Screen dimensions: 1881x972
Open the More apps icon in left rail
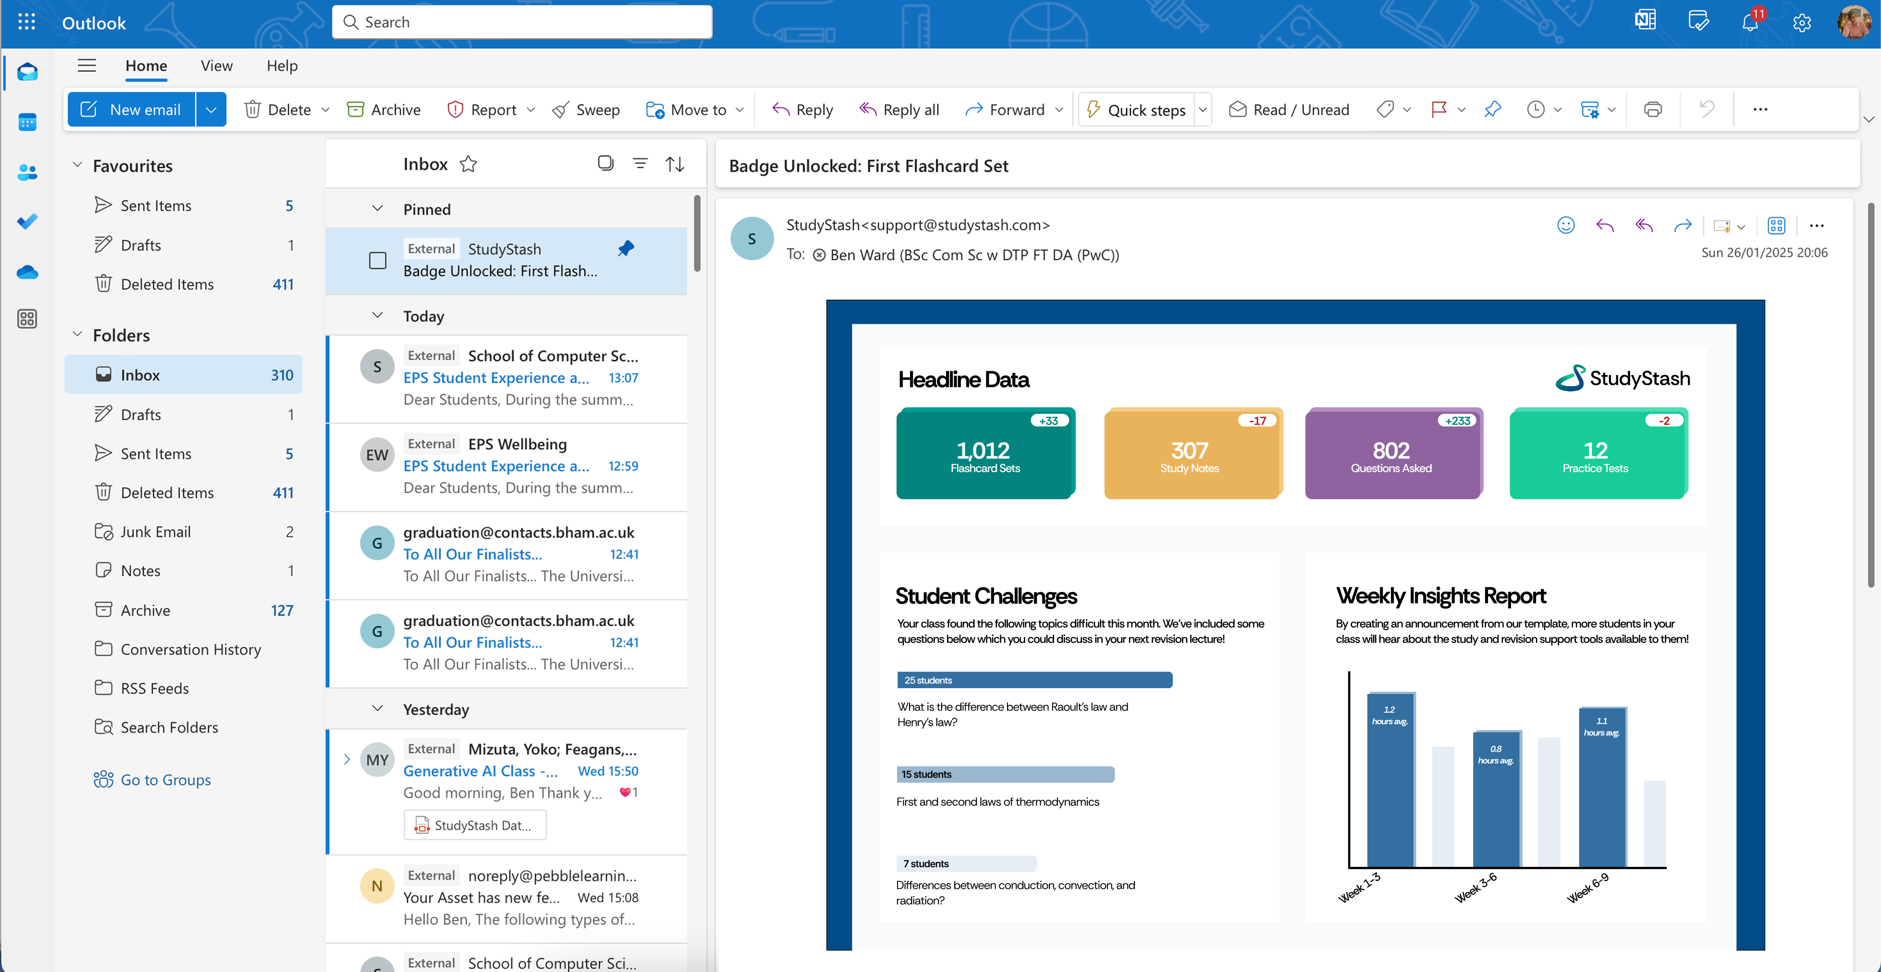tap(27, 319)
